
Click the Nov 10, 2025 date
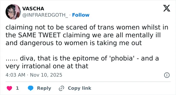pos(46,75)
